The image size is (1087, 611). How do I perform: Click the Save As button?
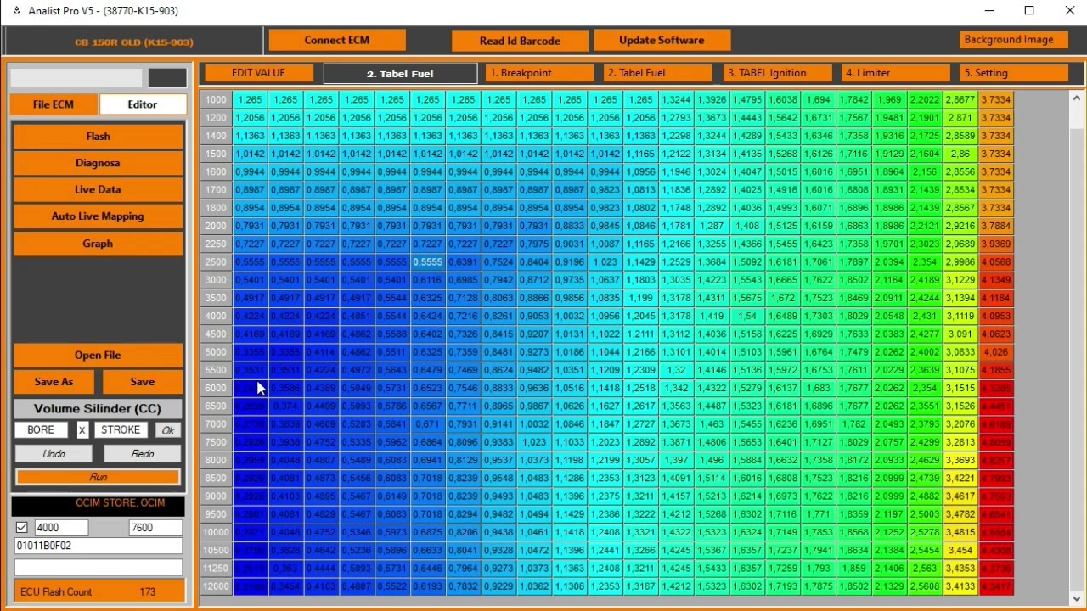click(x=54, y=382)
